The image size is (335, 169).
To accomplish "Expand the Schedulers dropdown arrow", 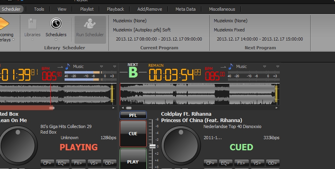I will tap(56, 39).
